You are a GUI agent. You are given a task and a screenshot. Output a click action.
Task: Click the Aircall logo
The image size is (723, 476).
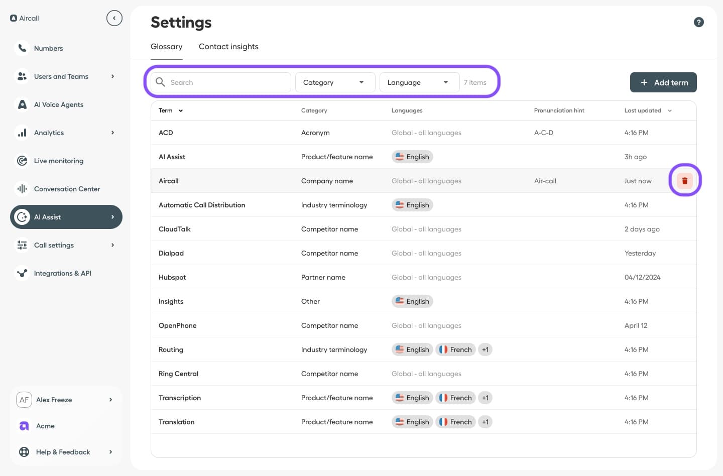pos(24,18)
